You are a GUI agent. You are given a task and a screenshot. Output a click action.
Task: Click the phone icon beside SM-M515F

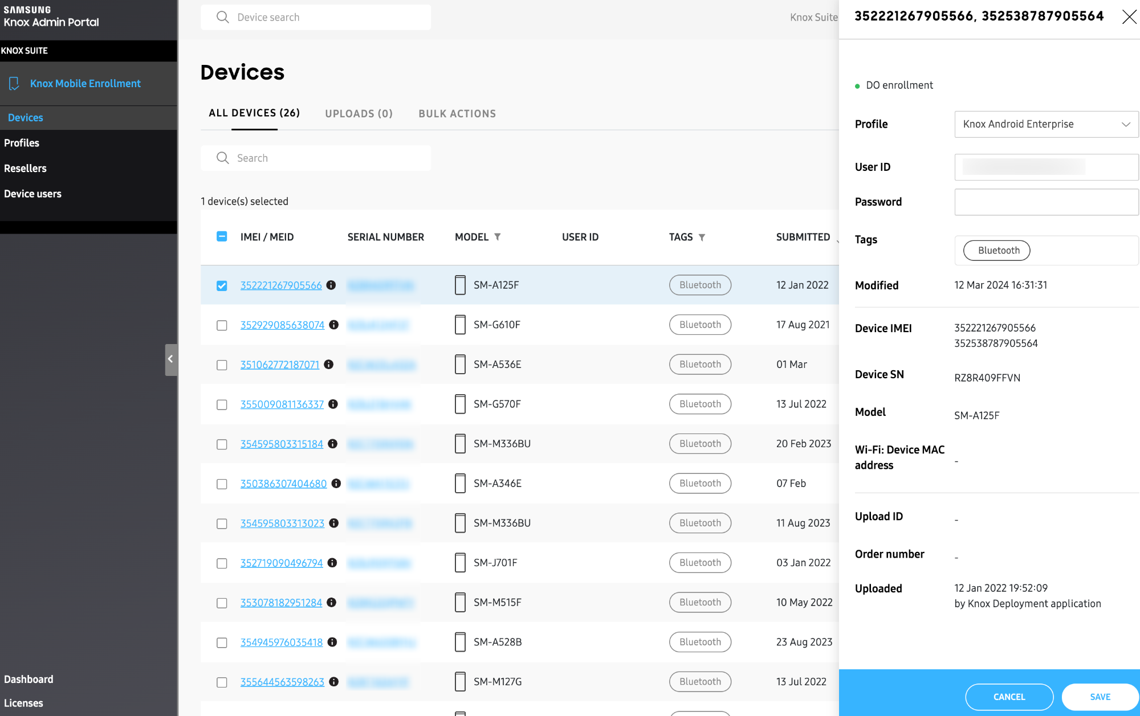click(460, 603)
